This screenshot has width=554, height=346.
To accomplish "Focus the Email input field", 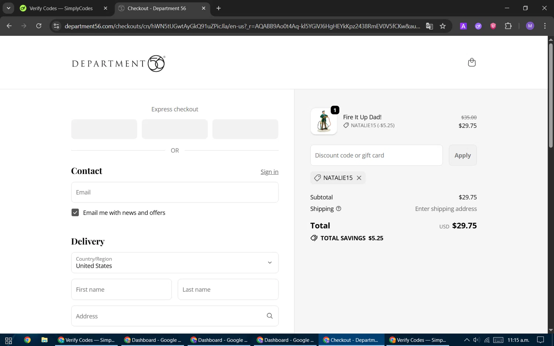I will (175, 192).
